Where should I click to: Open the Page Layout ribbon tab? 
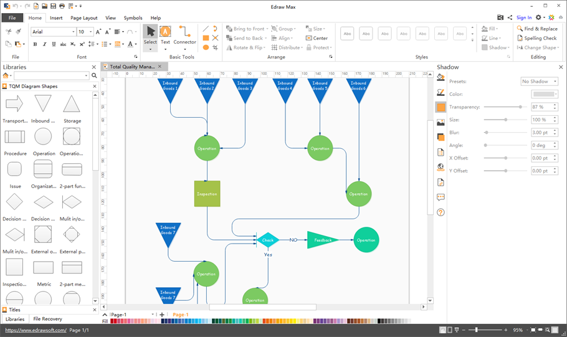tap(83, 18)
